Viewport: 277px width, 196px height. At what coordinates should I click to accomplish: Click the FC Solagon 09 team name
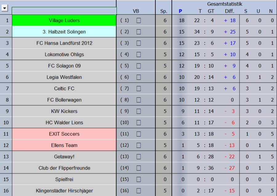click(64, 66)
